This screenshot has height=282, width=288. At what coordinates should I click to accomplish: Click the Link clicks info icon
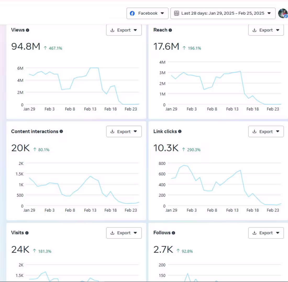coord(180,132)
